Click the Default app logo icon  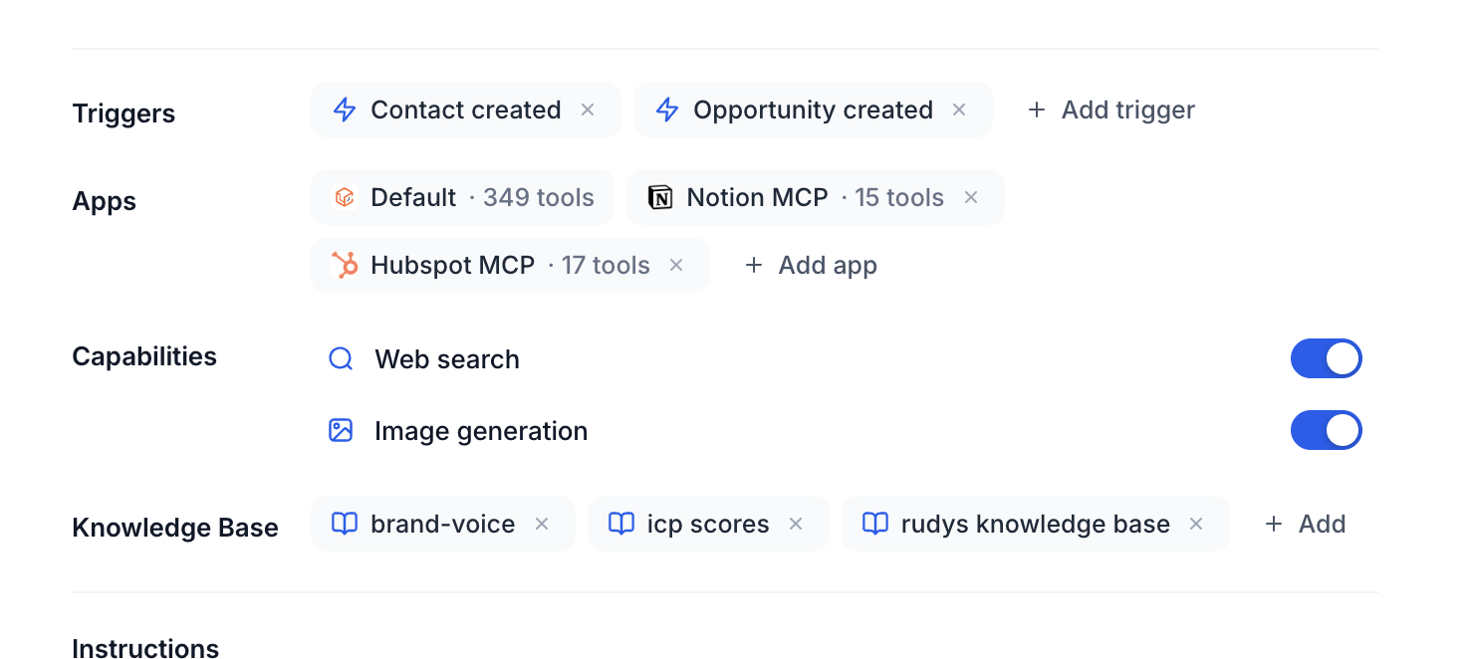345,197
